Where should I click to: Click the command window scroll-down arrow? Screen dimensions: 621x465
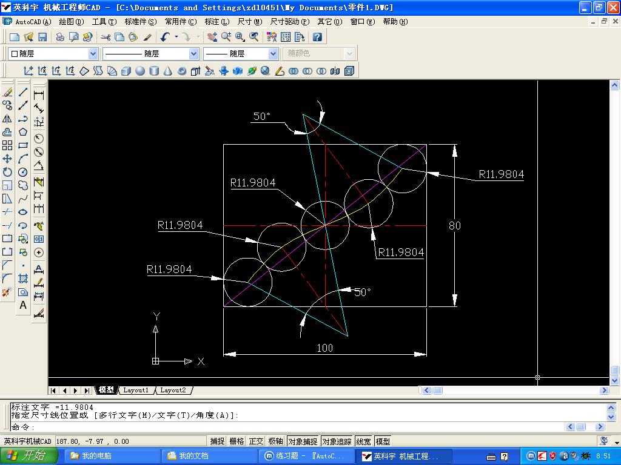611,417
